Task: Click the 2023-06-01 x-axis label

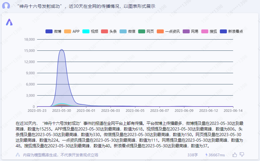Action: 86,111
